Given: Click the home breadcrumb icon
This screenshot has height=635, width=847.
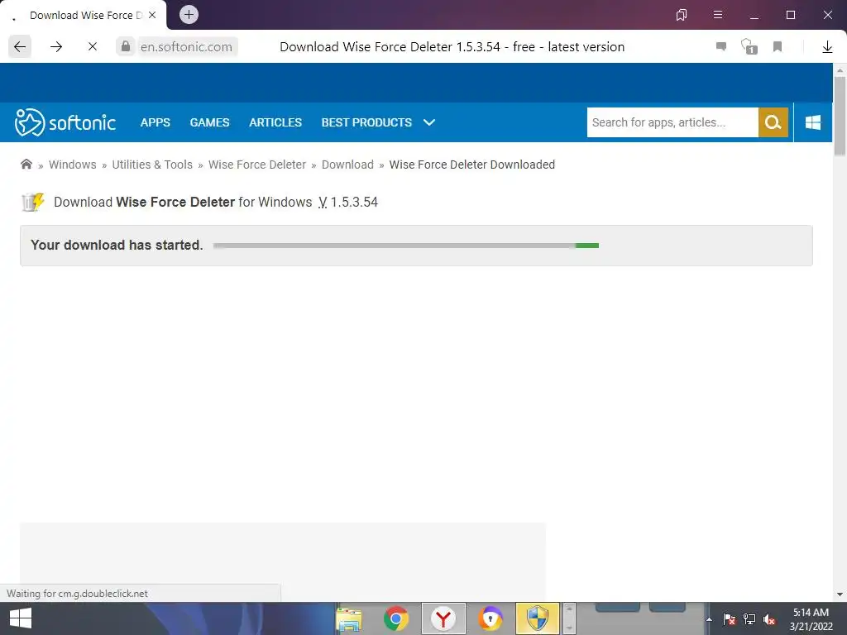Looking at the screenshot, I should tap(26, 165).
